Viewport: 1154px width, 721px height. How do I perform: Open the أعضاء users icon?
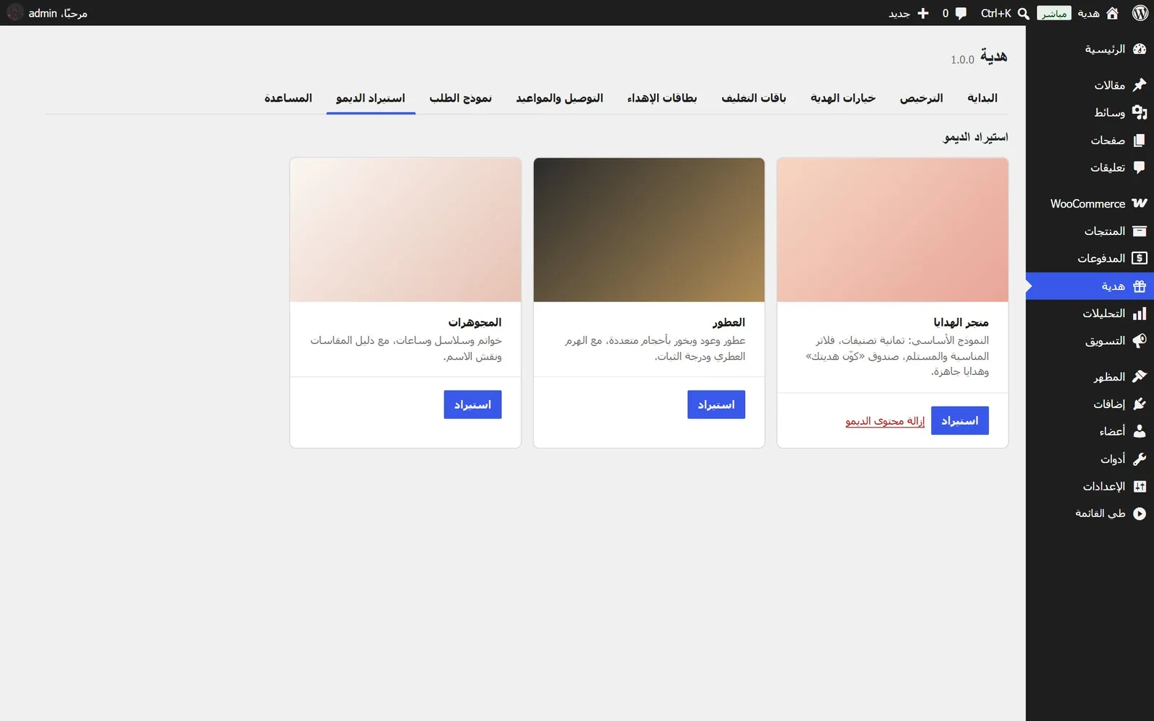pyautogui.click(x=1140, y=431)
